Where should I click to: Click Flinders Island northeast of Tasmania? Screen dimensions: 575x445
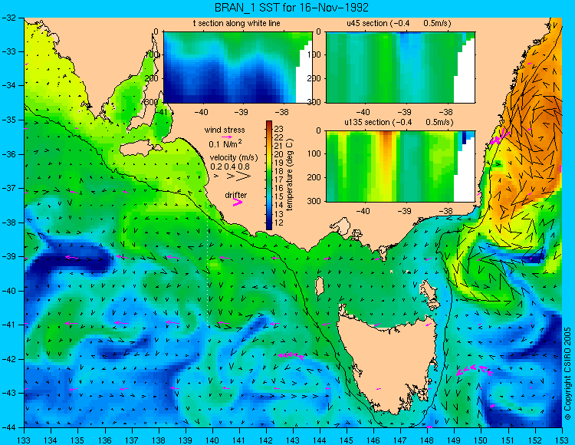coord(430,293)
